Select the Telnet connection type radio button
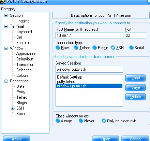 click(76, 48)
